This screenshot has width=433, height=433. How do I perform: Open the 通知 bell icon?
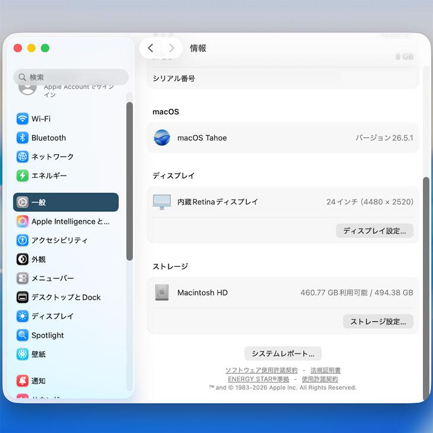tap(23, 381)
